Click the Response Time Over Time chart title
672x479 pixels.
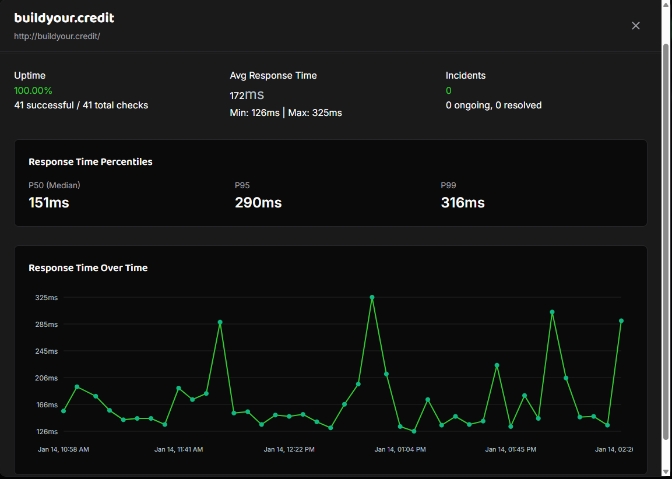pyautogui.click(x=88, y=267)
